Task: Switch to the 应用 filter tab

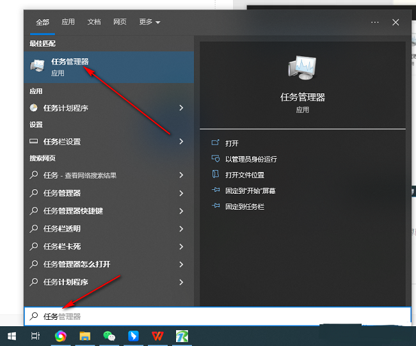Action: click(x=68, y=22)
